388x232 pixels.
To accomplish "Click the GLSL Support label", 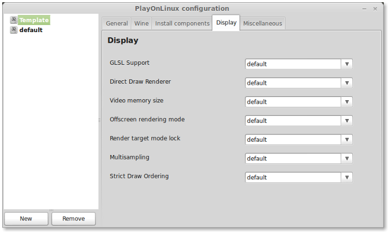I will (129, 63).
